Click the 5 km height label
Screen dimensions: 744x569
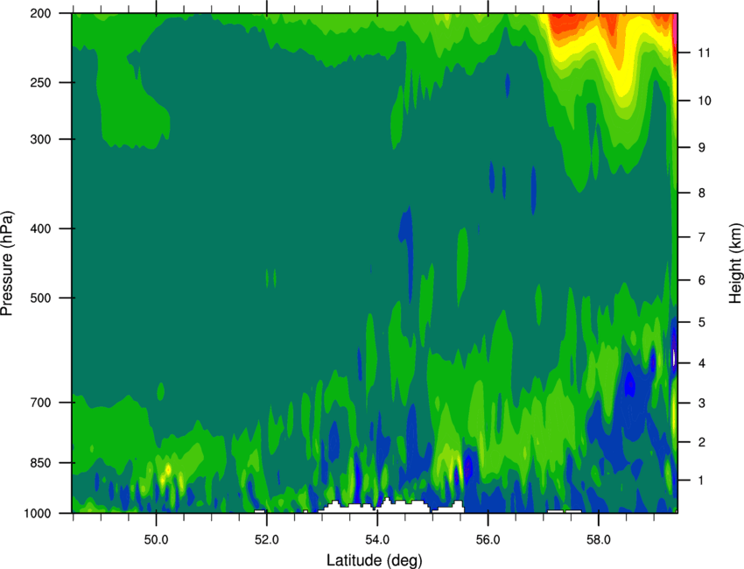[701, 322]
